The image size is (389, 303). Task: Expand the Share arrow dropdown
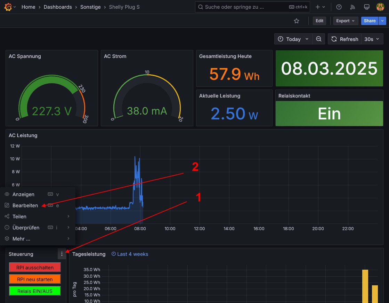(x=382, y=21)
